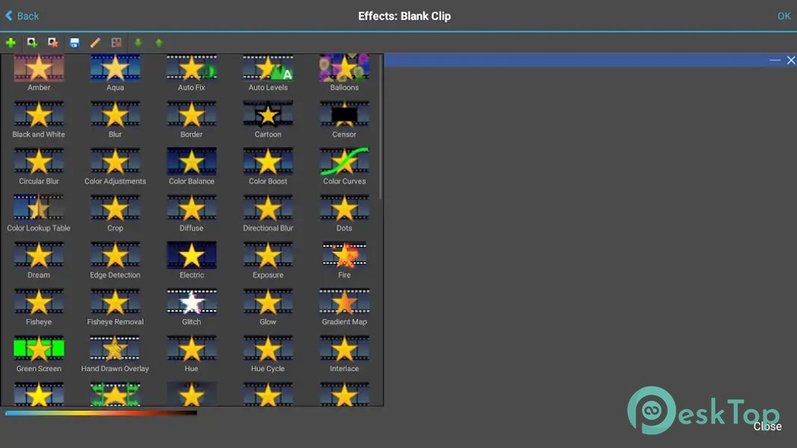Click the green move up arrow
The width and height of the screenshot is (797, 448).
point(159,43)
